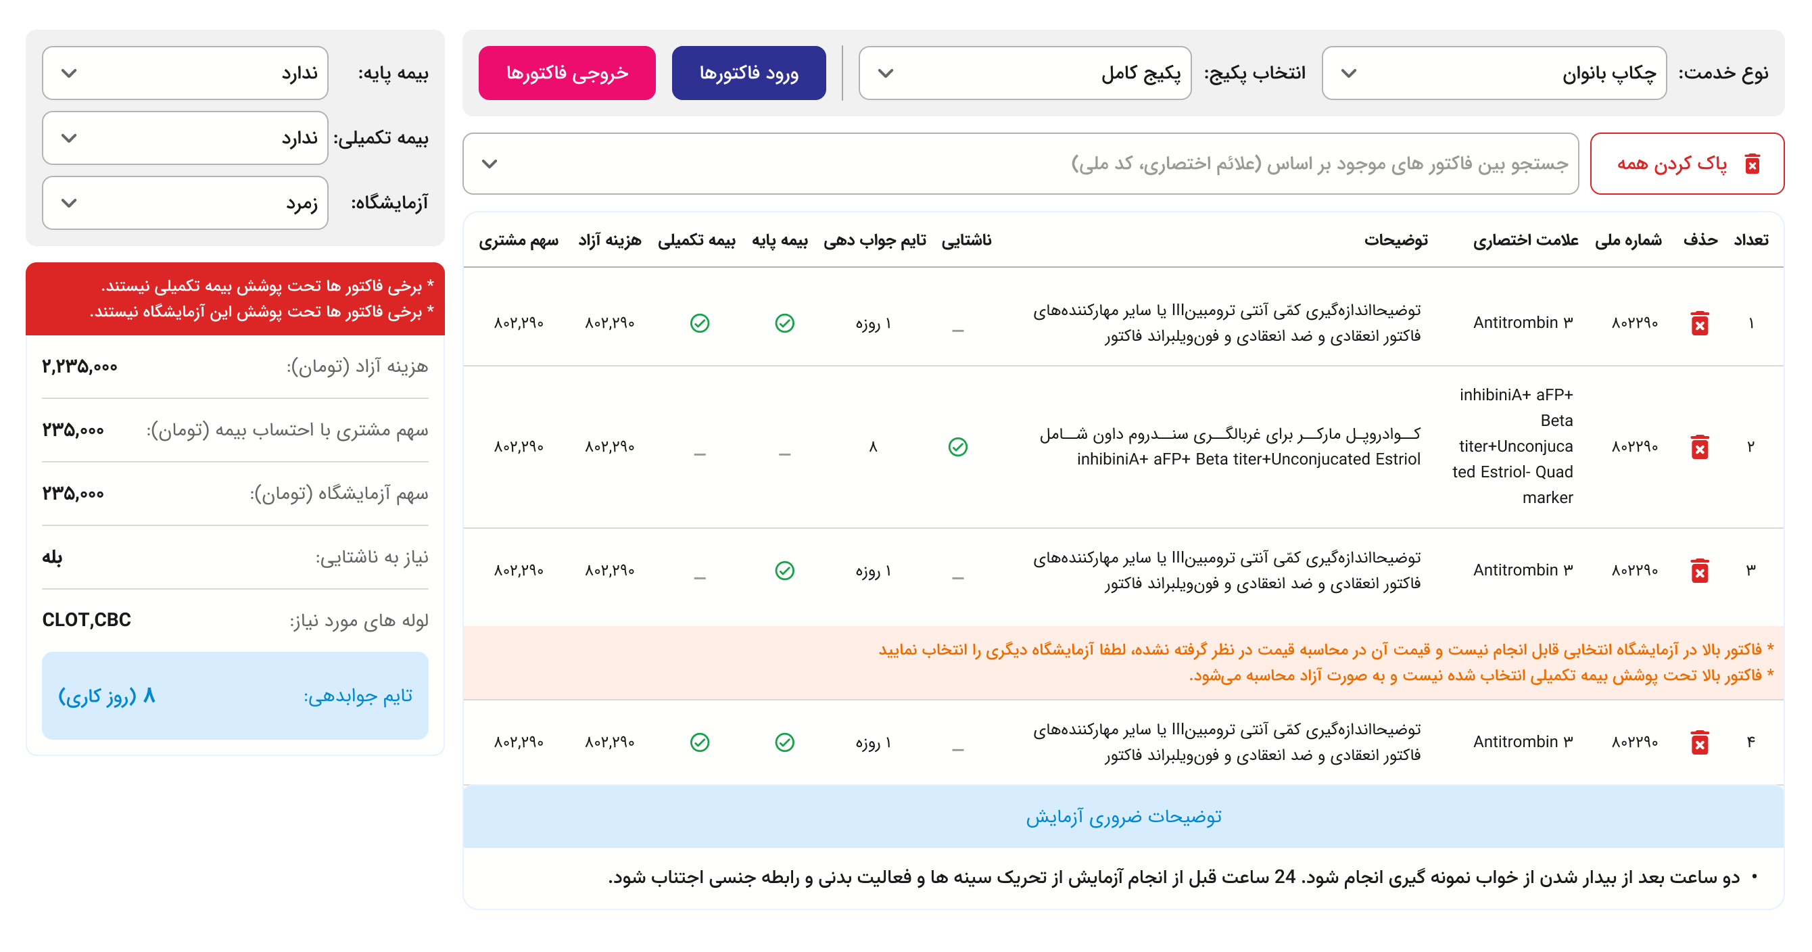Click توضیحات ضروری آزمایش header
The width and height of the screenshot is (1812, 952).
click(1123, 817)
